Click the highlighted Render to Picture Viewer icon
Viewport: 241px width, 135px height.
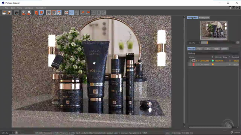(59, 13)
